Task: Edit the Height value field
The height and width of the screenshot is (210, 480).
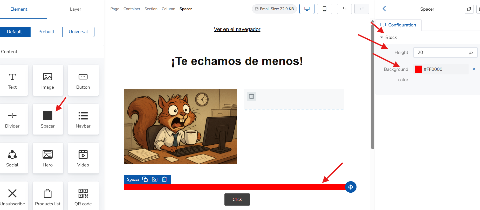Action: tap(445, 52)
